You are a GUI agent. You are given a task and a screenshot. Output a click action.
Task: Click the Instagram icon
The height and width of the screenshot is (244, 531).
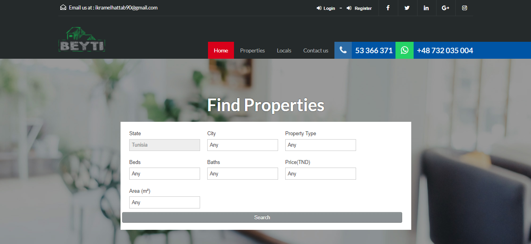click(x=464, y=8)
